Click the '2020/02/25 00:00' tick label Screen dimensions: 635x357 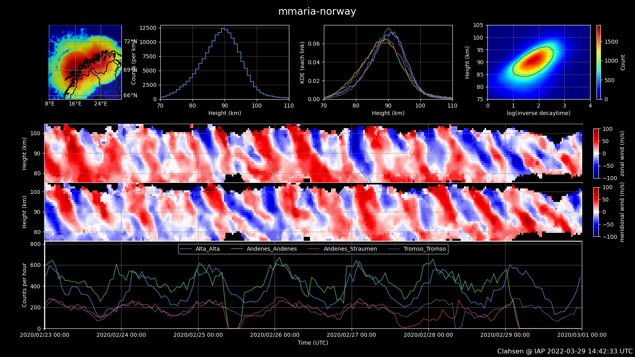click(x=198, y=335)
